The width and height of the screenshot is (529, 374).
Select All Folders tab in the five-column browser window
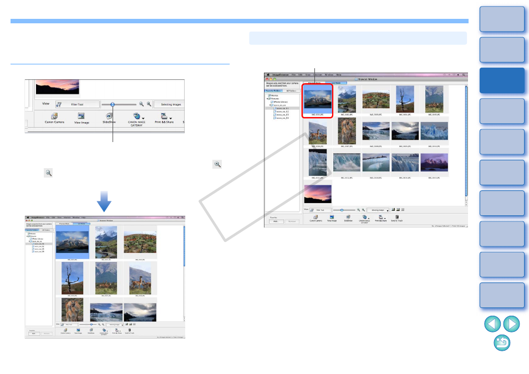[x=291, y=91]
